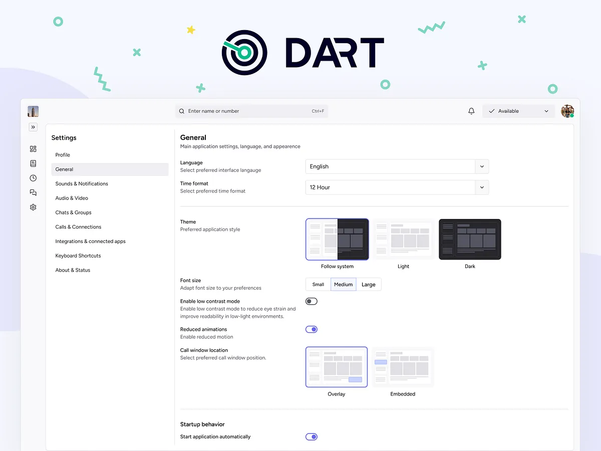
Task: Set font size to Large
Action: 369,284
